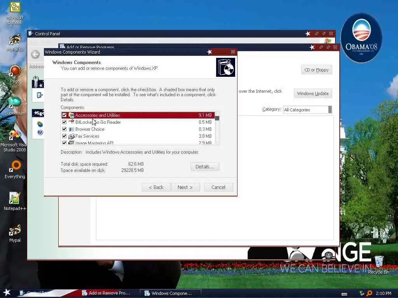Toggle the Fax Services checkbox

(x=64, y=136)
